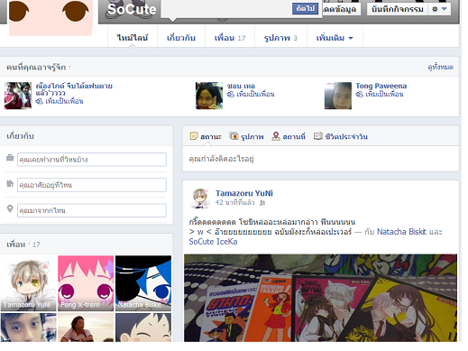Image resolution: width=468 pixels, height=351 pixels.
Task: Click the SoCute profile name on cover
Action: coord(132,9)
